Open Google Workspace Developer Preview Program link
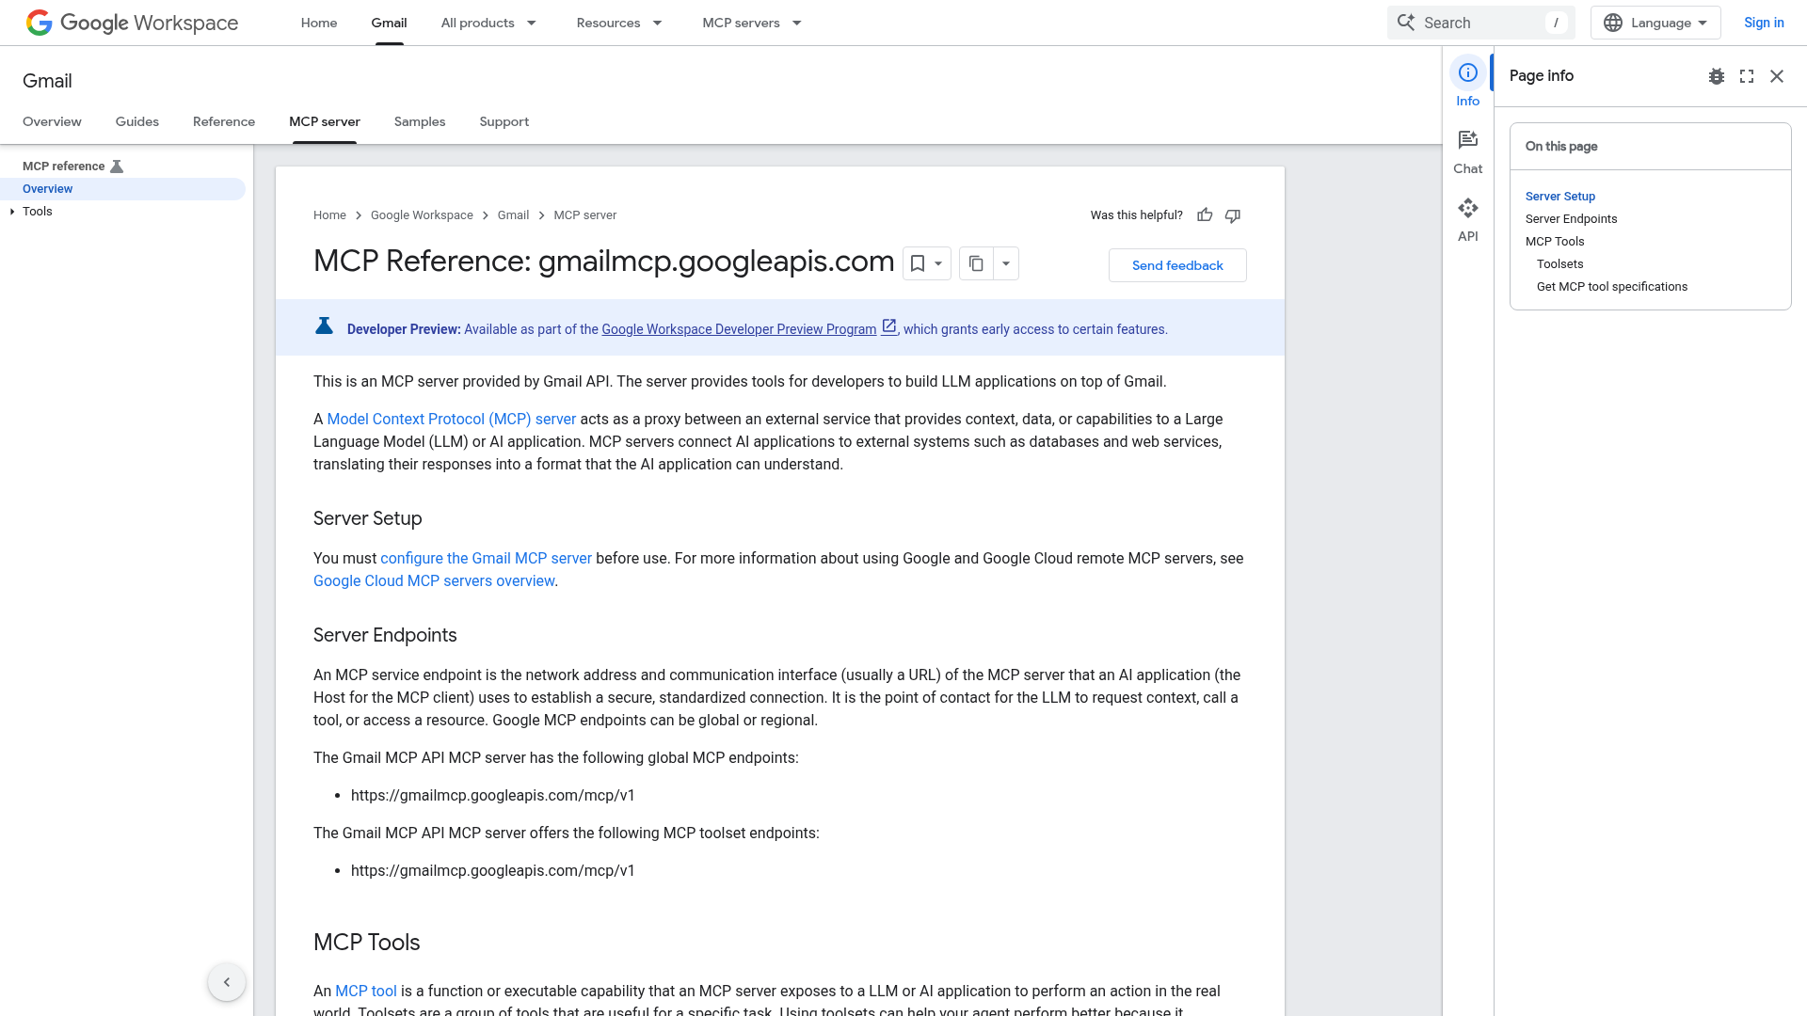 click(739, 329)
